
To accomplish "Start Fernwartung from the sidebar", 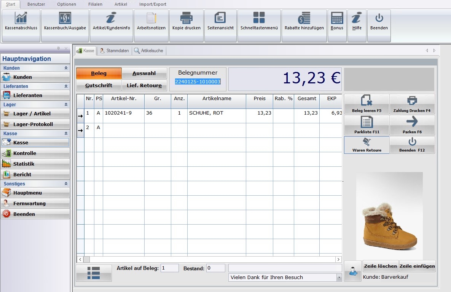I will (x=35, y=203).
